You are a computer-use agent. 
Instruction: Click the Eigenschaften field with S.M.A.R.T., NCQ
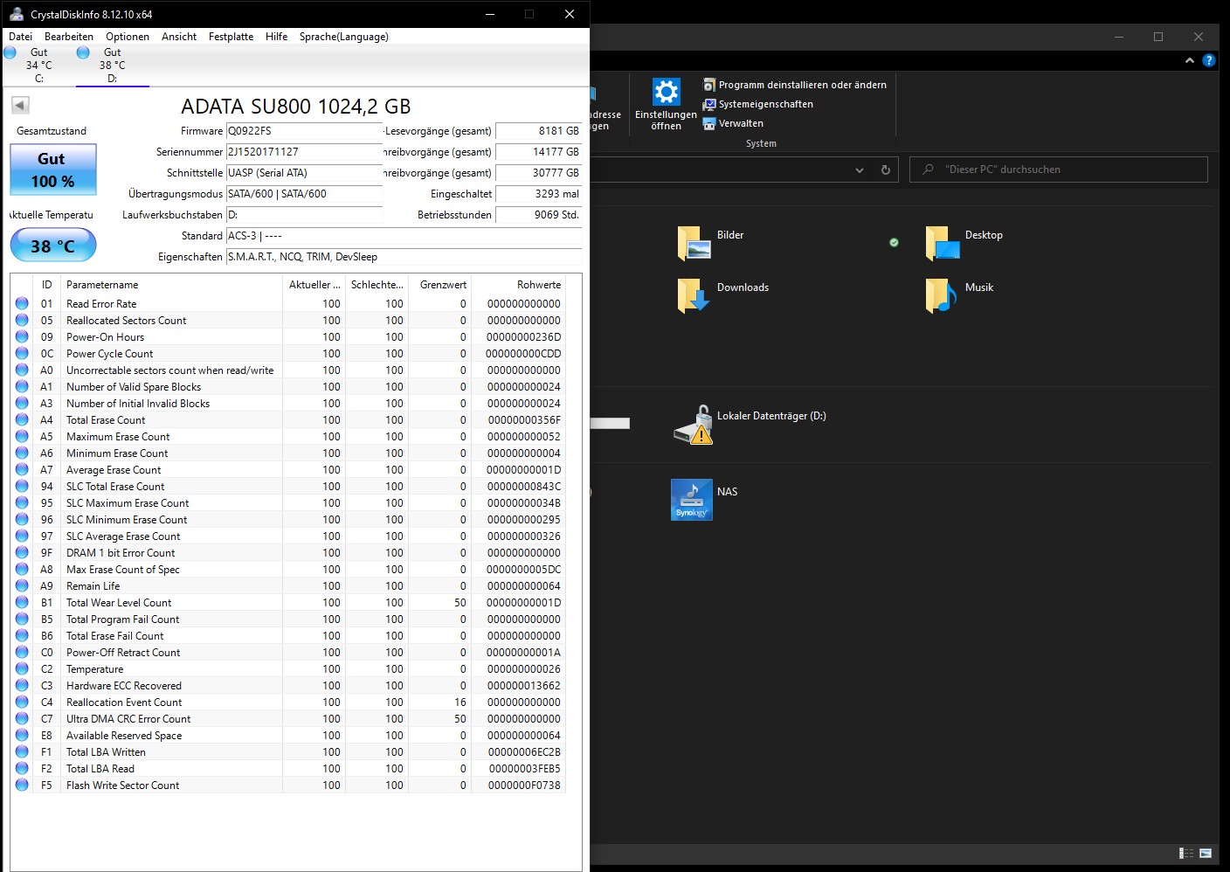(404, 257)
